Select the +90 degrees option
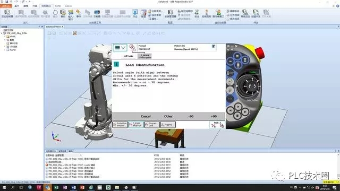The width and height of the screenshot is (340, 191). click(214, 116)
